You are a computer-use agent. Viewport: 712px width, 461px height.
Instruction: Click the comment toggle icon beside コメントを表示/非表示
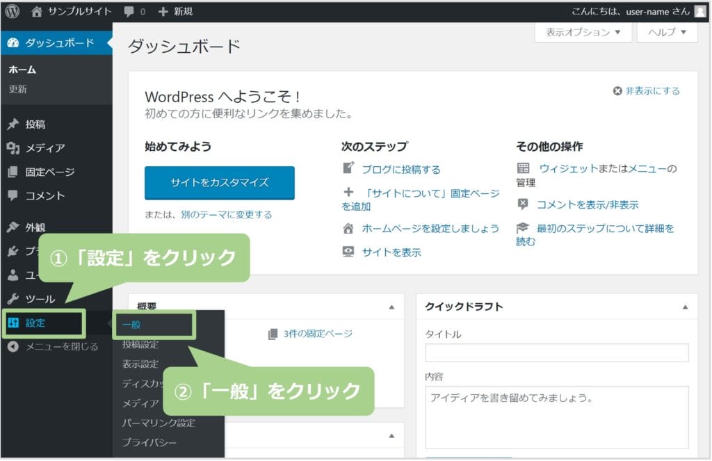[x=523, y=204]
